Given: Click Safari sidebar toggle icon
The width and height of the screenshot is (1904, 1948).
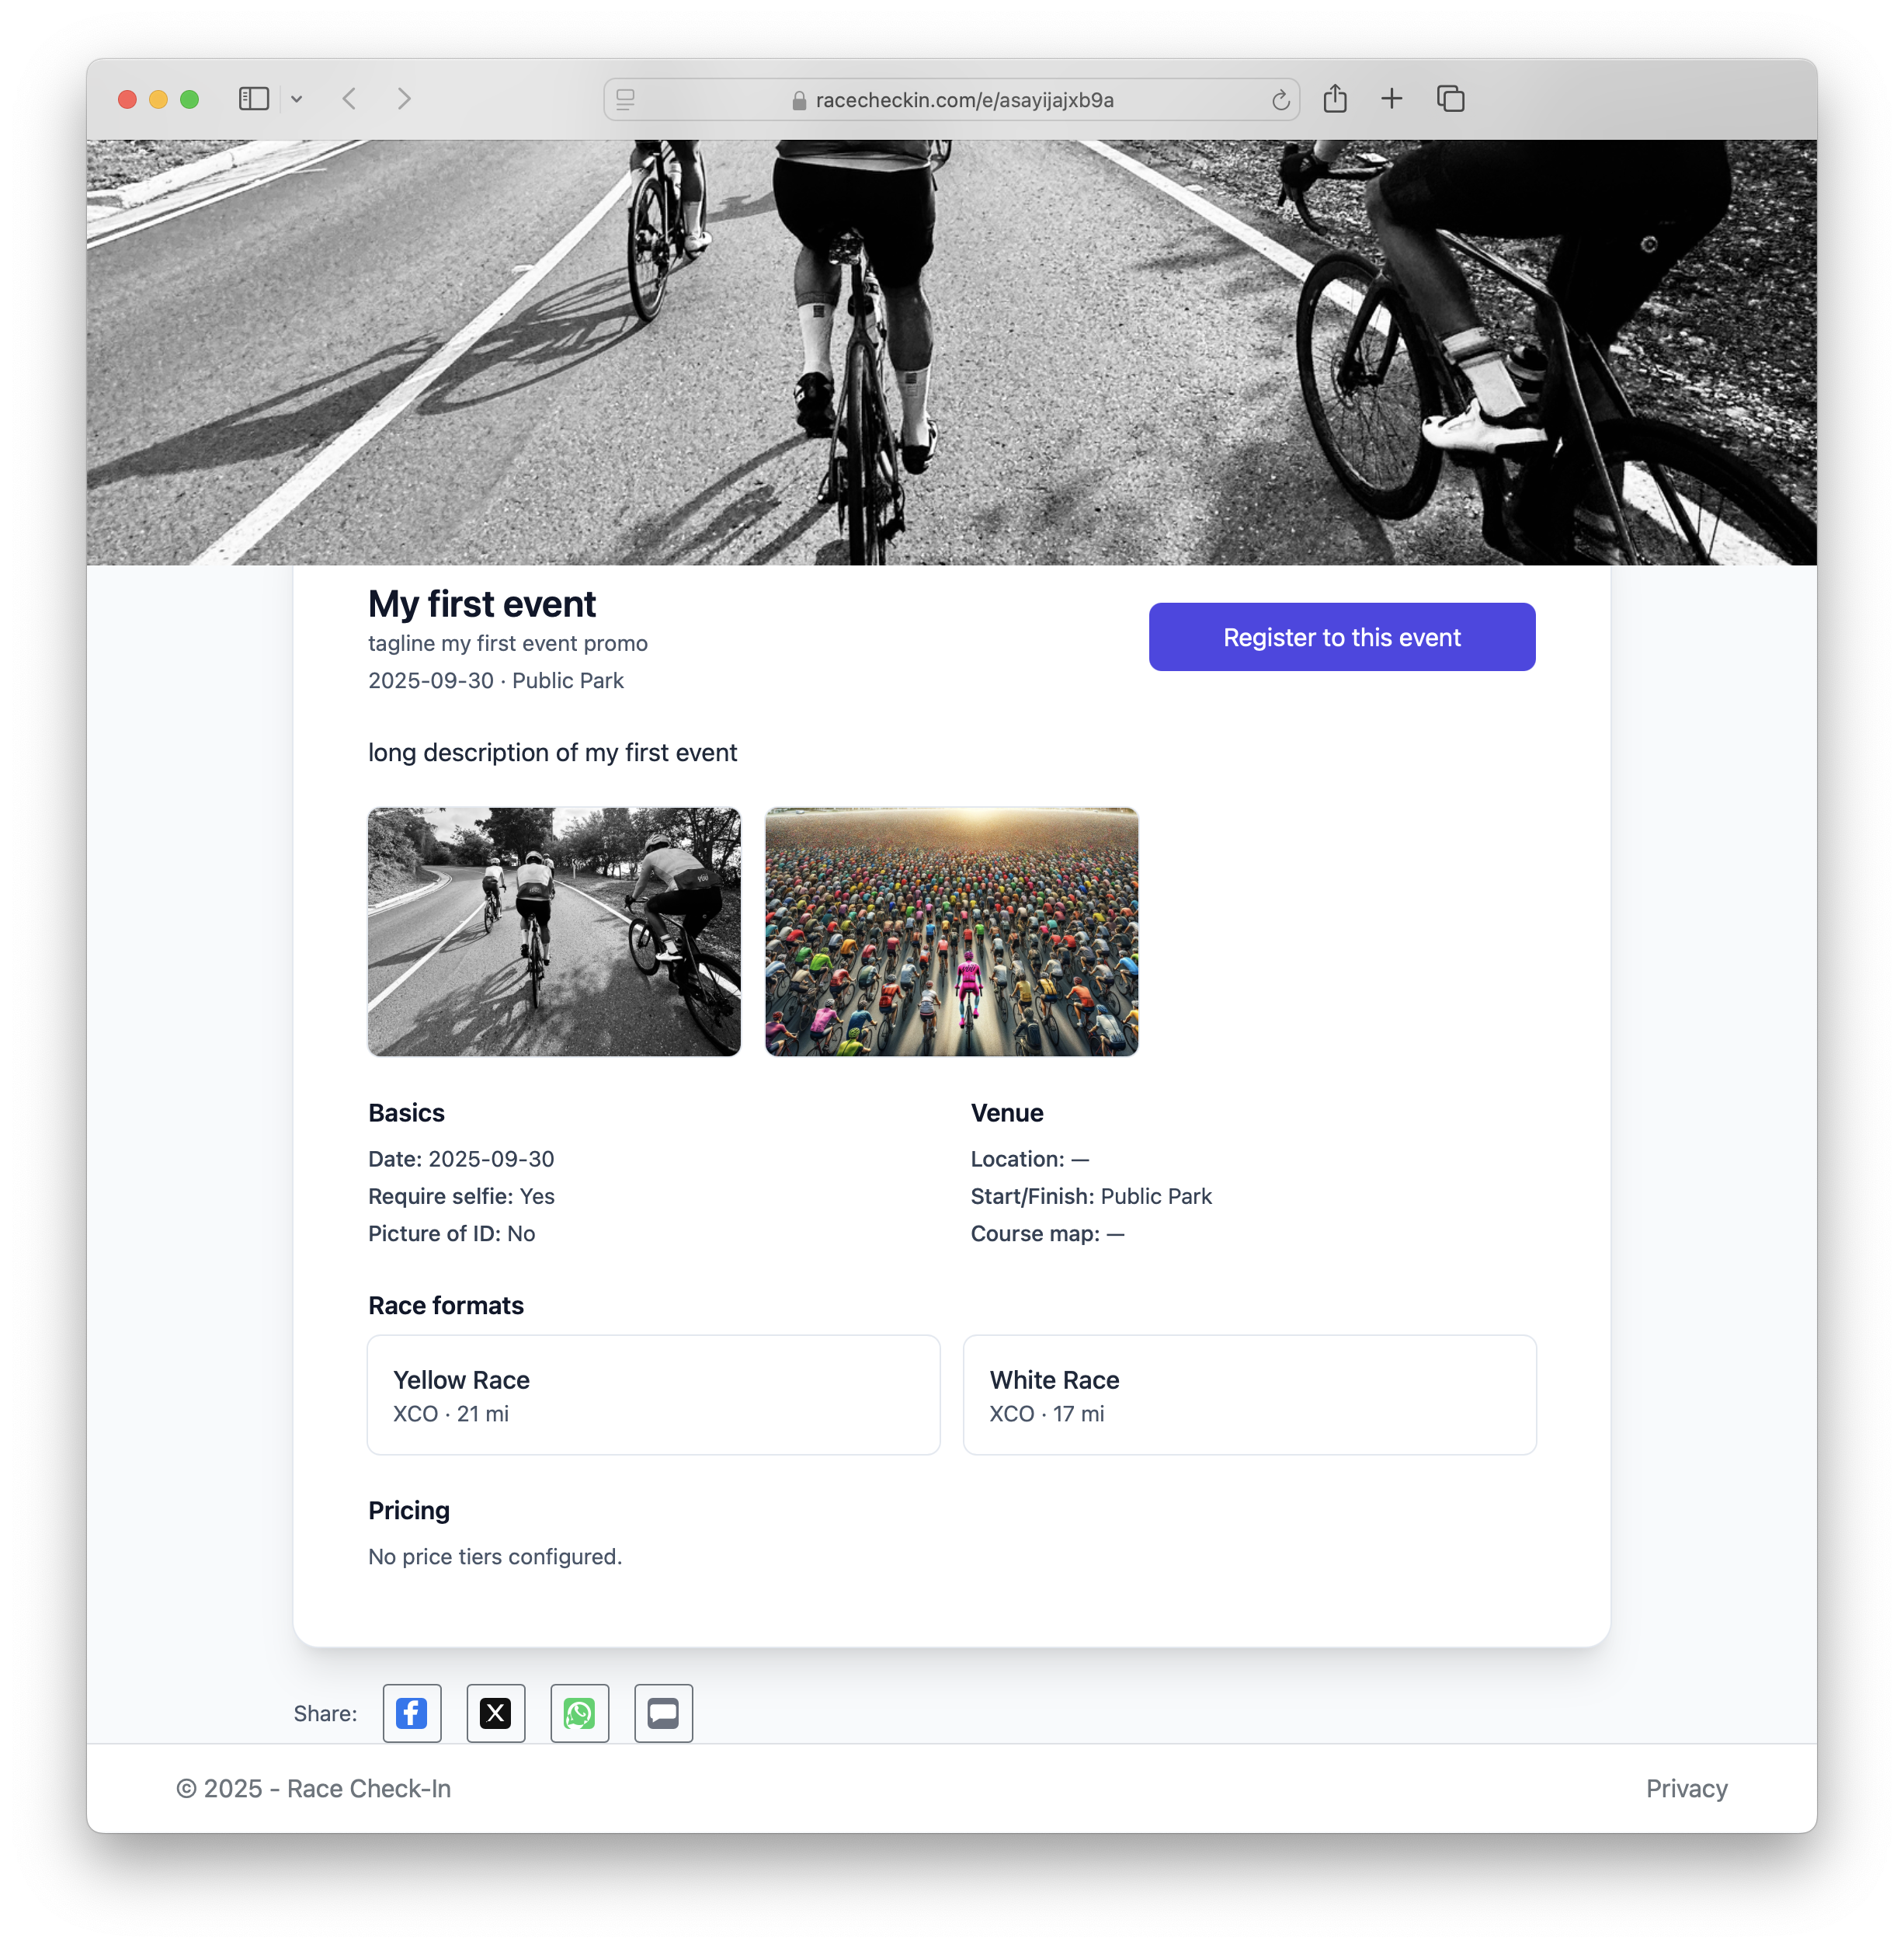Looking at the screenshot, I should point(254,99).
